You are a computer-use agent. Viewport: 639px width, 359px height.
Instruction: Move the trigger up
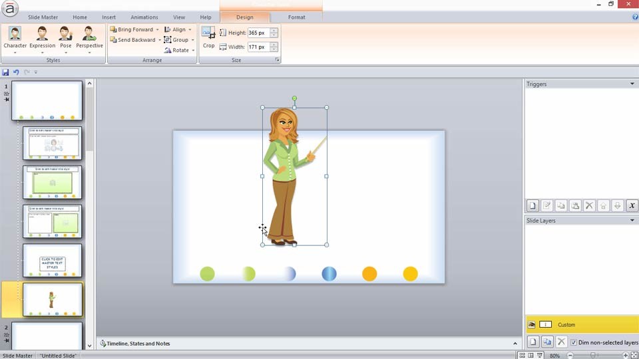603,205
